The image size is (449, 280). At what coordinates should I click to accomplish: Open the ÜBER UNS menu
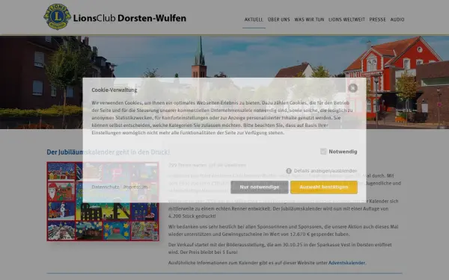pyautogui.click(x=278, y=19)
